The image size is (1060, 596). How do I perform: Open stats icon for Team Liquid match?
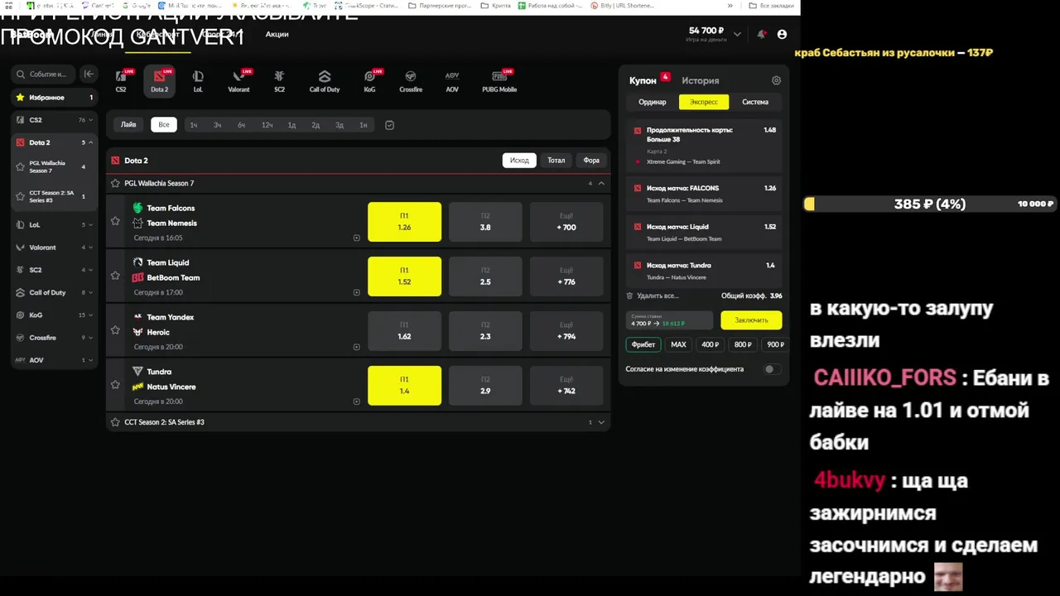(x=356, y=292)
